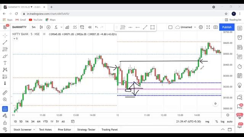Open the go to date icon
Screen dimensions: 244x137
[x=73, y=121]
